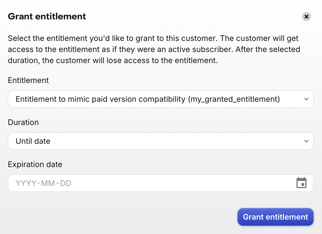Focus the DD day placeholder segment
The width and height of the screenshot is (322, 234).
[66, 183]
